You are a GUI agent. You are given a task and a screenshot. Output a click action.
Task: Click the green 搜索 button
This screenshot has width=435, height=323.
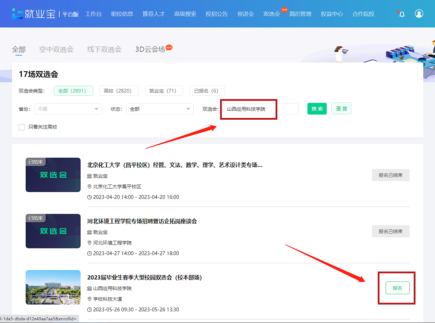click(317, 109)
